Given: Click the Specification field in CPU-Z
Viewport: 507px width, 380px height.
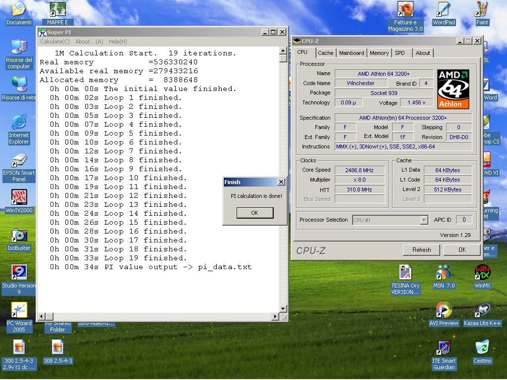Looking at the screenshot, I should coord(403,118).
